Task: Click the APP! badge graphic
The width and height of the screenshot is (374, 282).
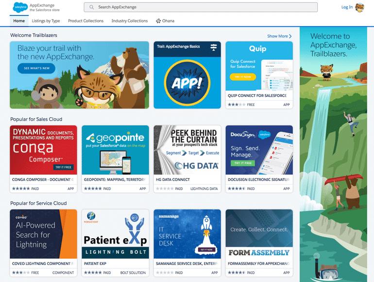Action: 187,83
